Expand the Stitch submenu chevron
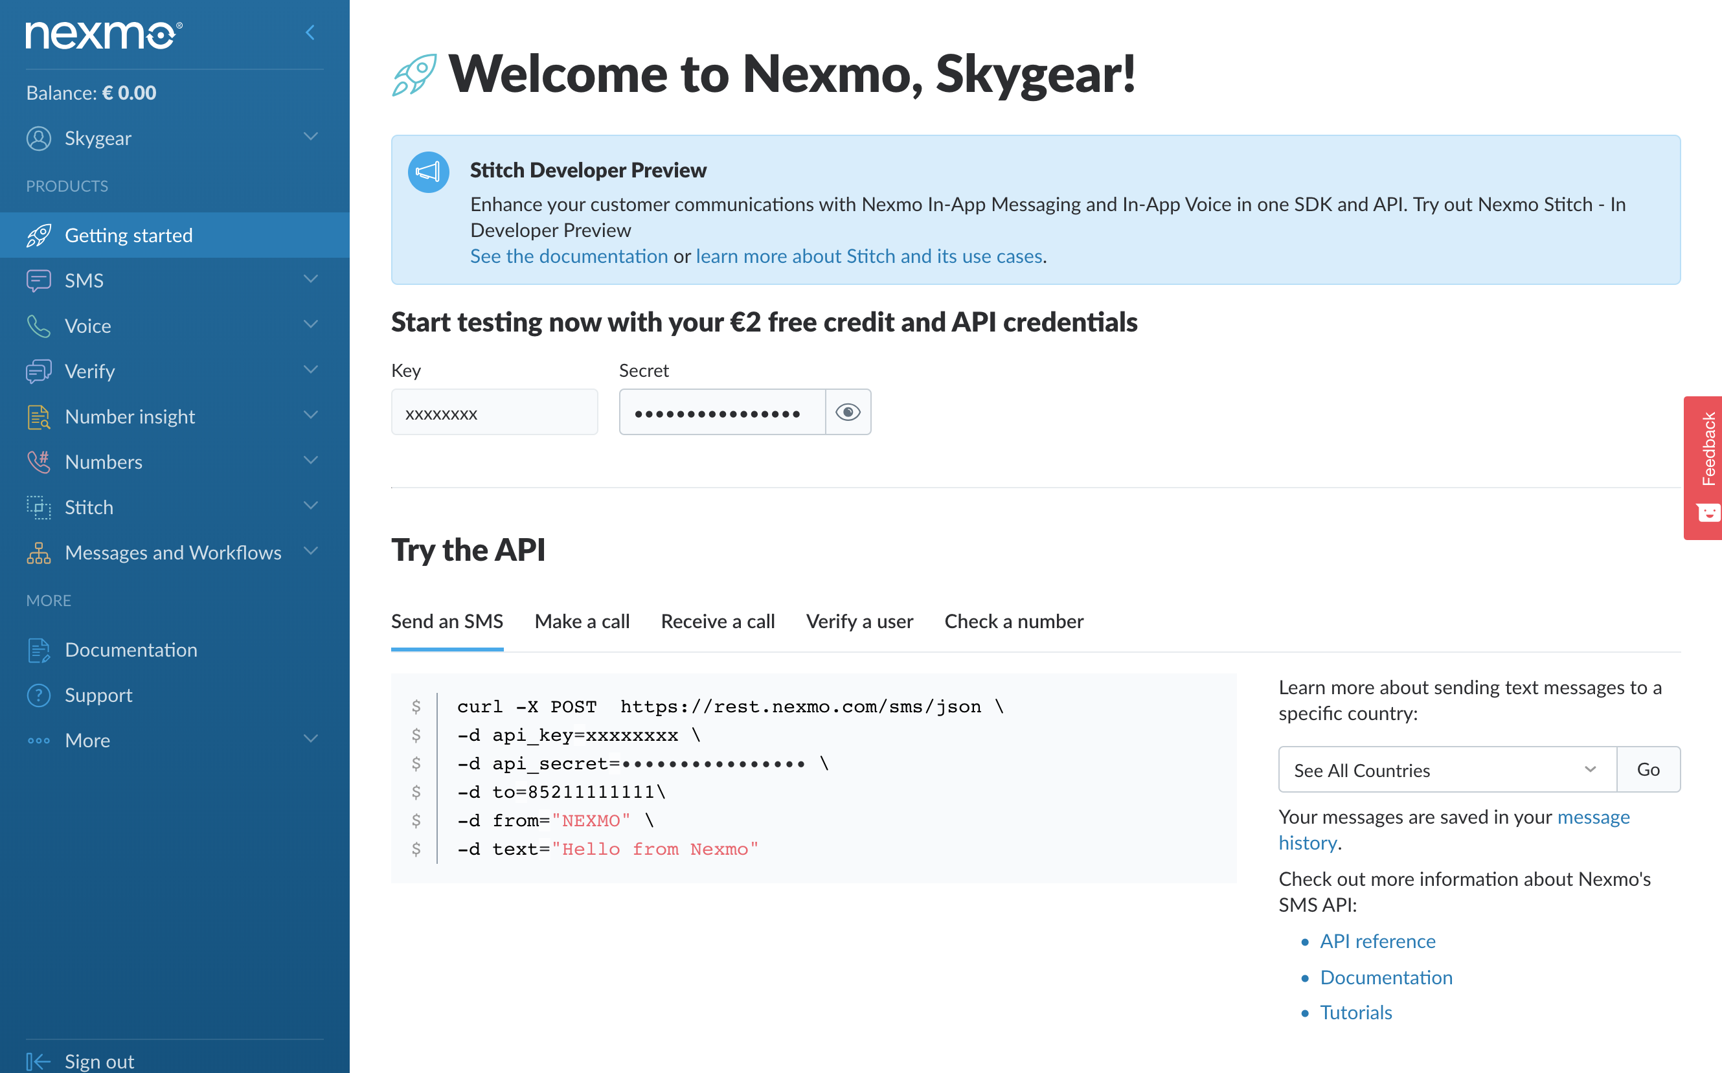 click(x=311, y=506)
